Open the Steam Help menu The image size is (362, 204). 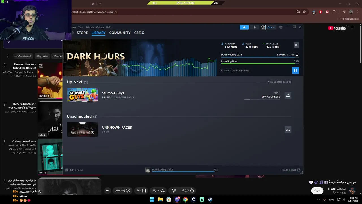[109, 27]
